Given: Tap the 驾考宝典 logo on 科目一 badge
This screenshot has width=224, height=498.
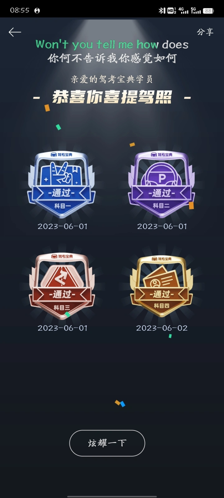Looking at the screenshot, I should click(x=61, y=154).
